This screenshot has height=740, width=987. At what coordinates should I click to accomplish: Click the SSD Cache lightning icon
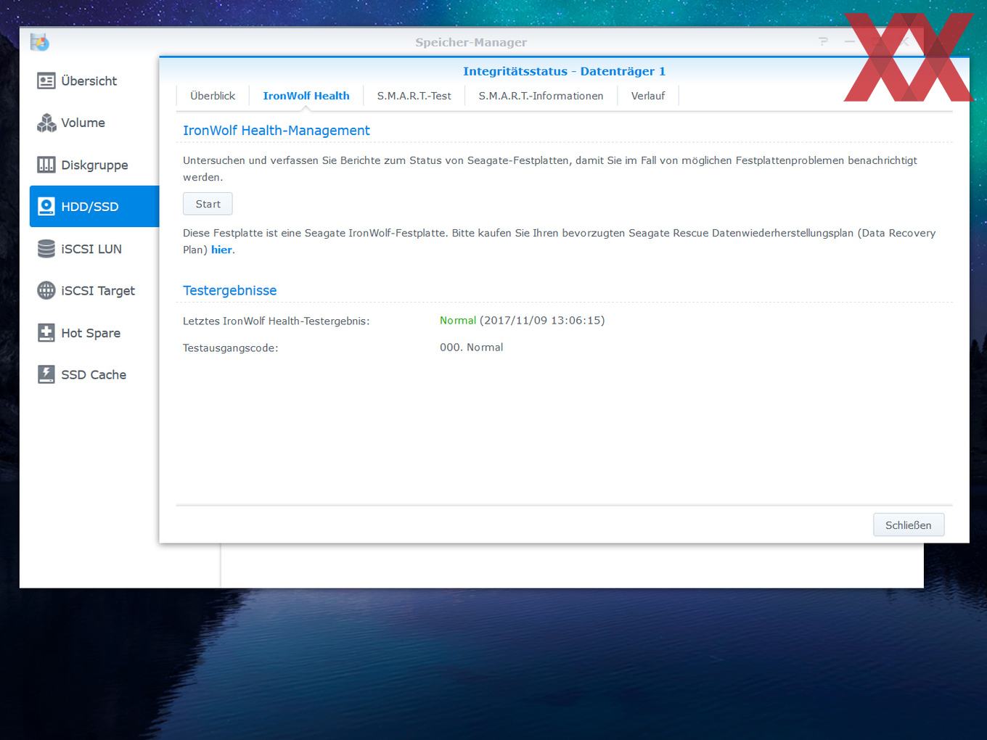click(46, 374)
